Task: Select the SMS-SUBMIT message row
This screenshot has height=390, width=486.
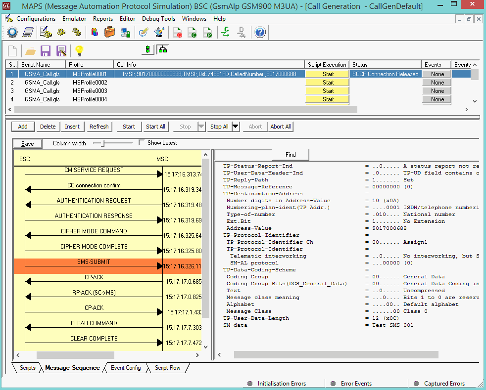Action: click(107, 266)
